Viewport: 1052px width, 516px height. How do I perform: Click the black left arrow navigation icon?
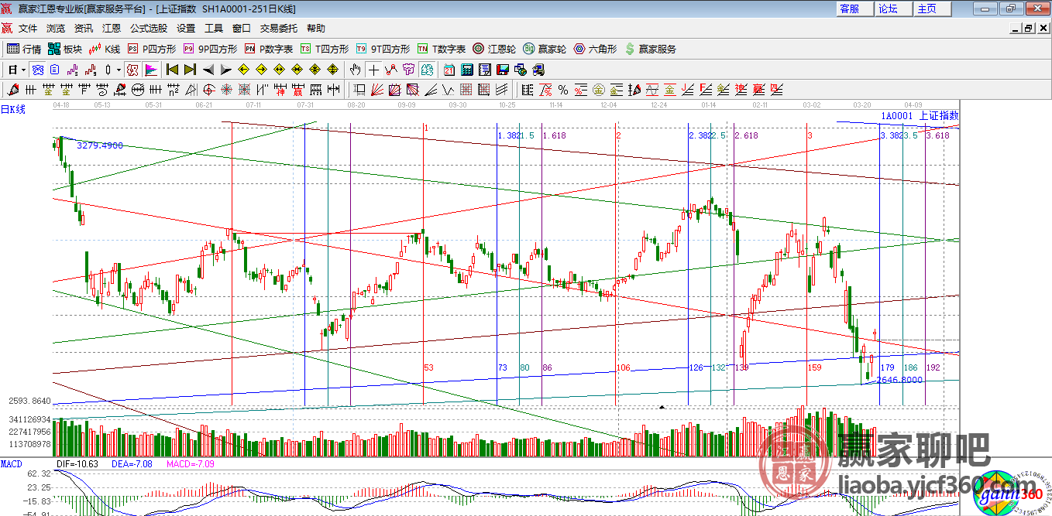tap(208, 70)
